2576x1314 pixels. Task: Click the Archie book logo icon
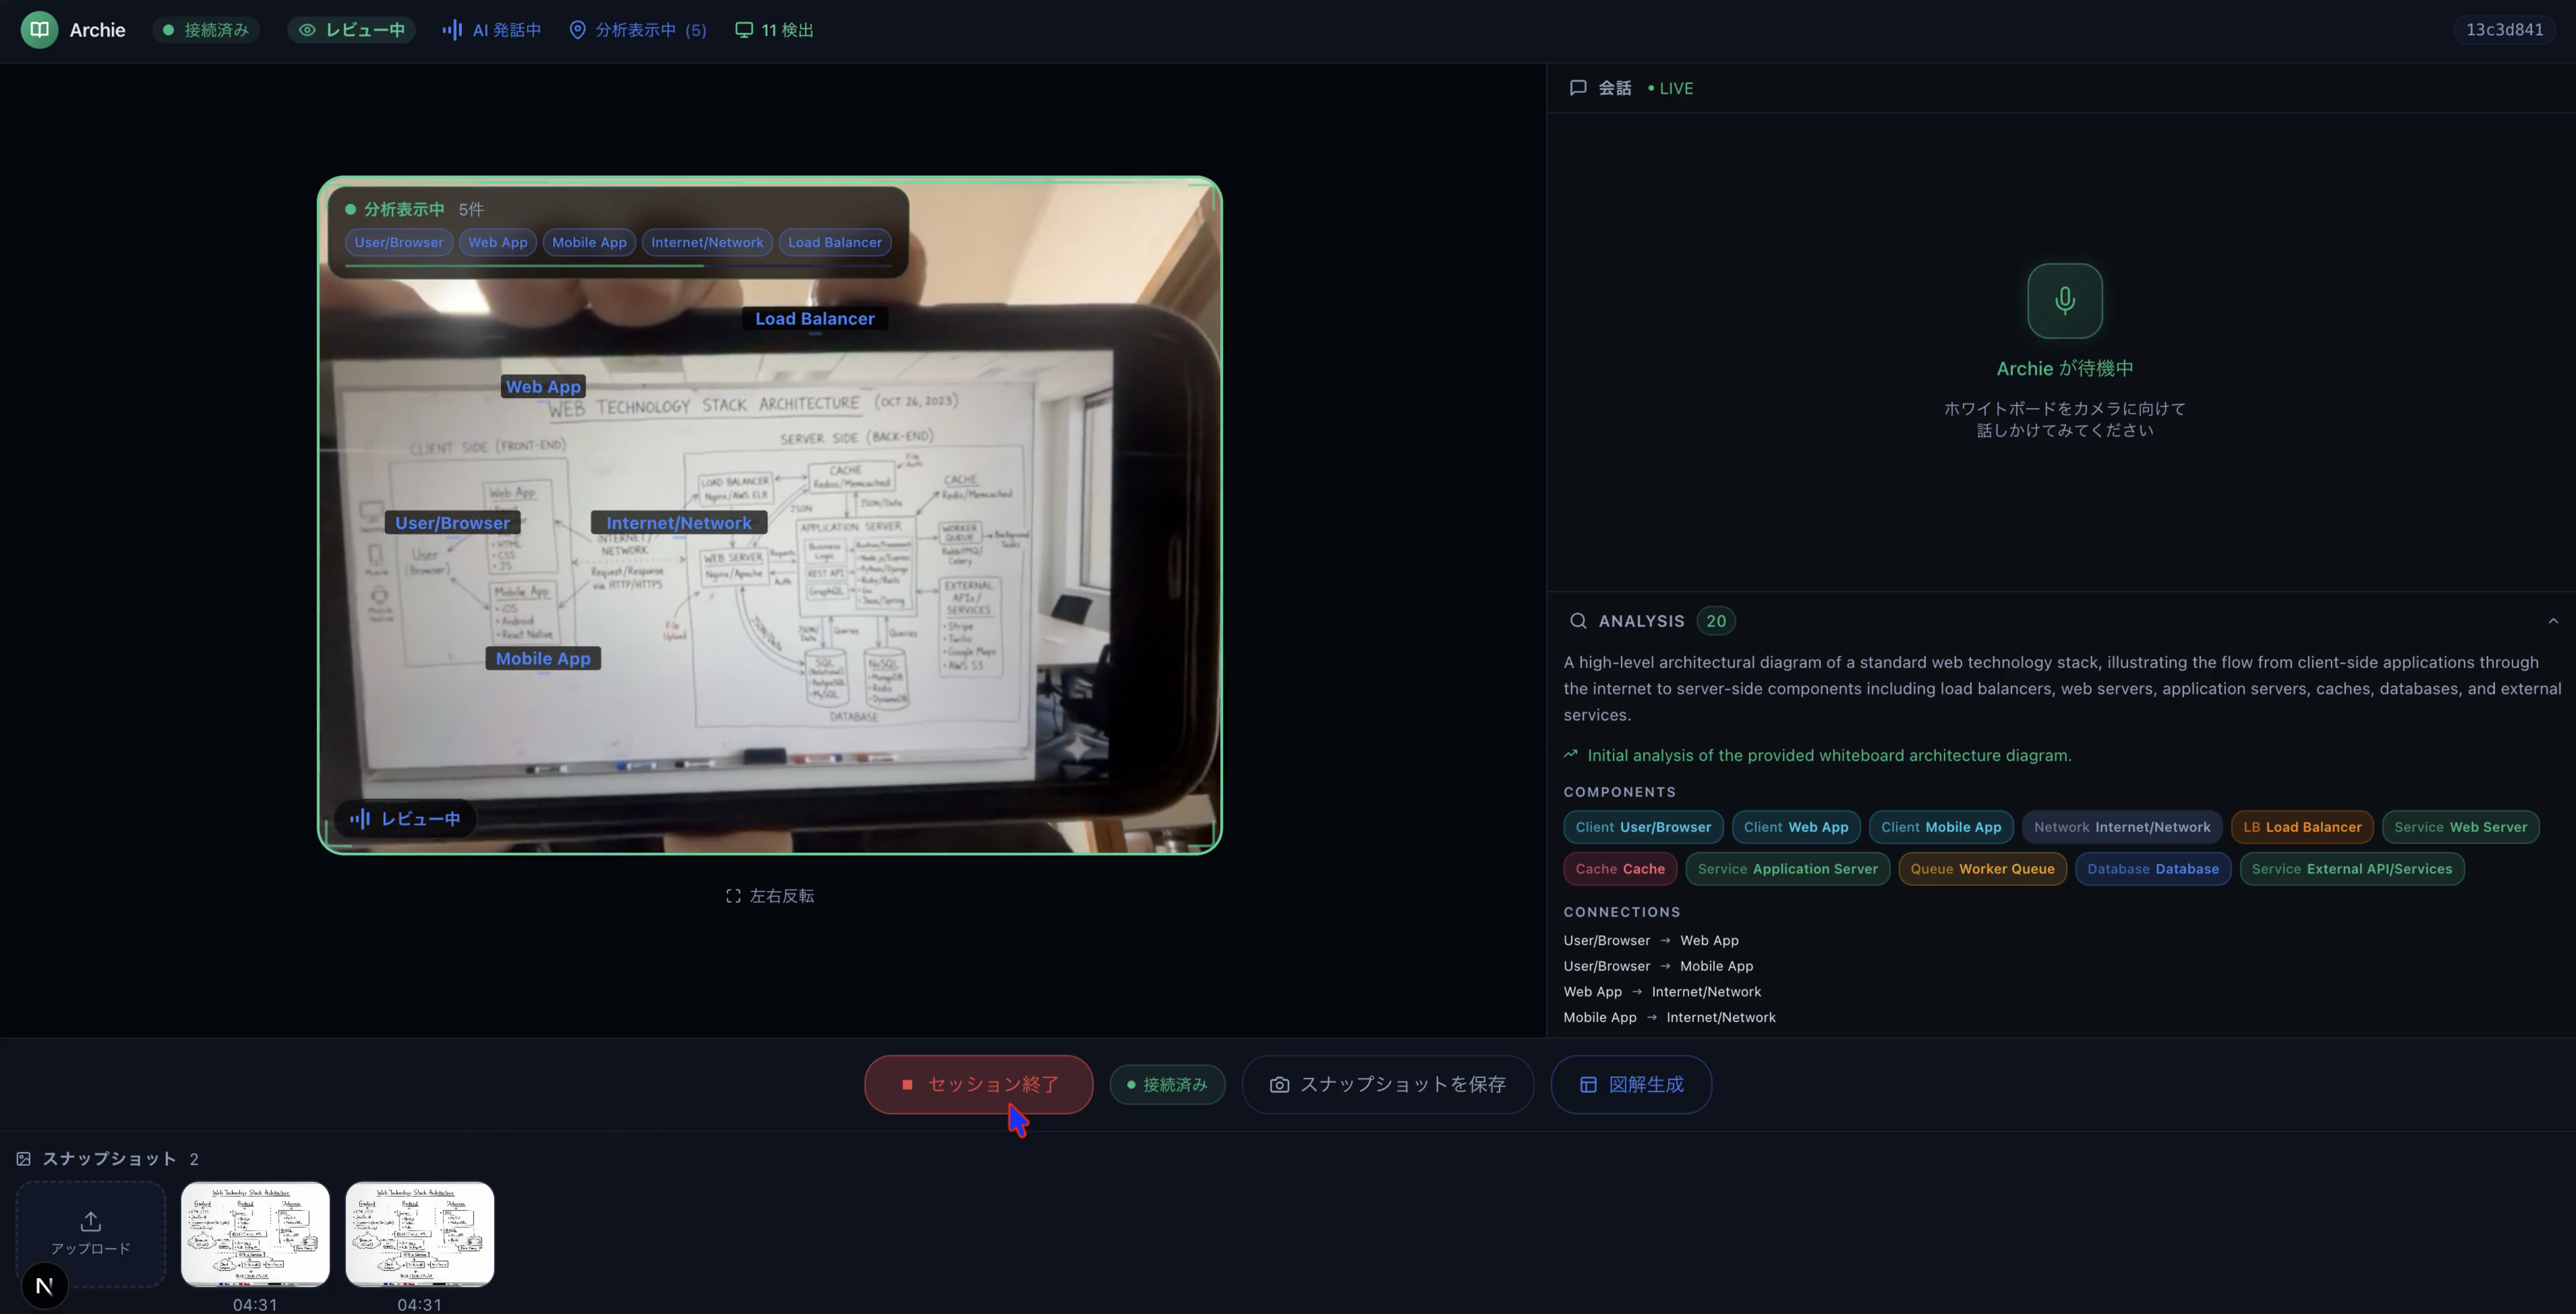tap(39, 30)
